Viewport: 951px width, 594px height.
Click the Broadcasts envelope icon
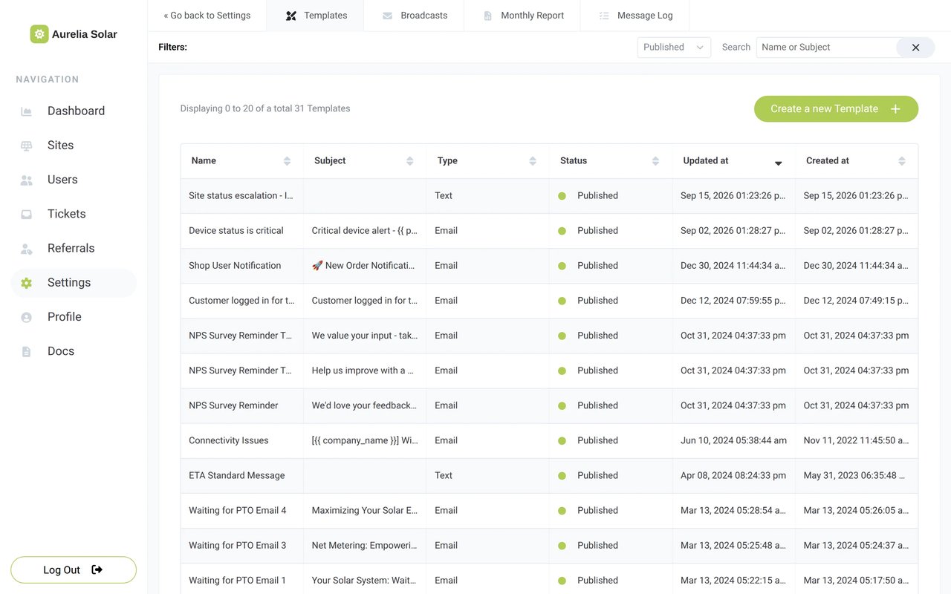(387, 16)
